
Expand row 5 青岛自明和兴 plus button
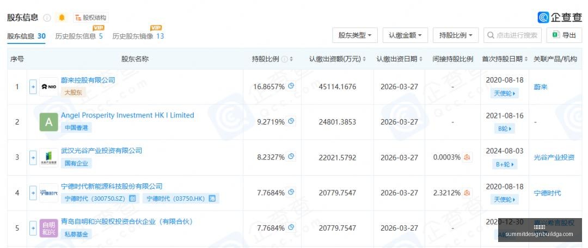(33, 228)
